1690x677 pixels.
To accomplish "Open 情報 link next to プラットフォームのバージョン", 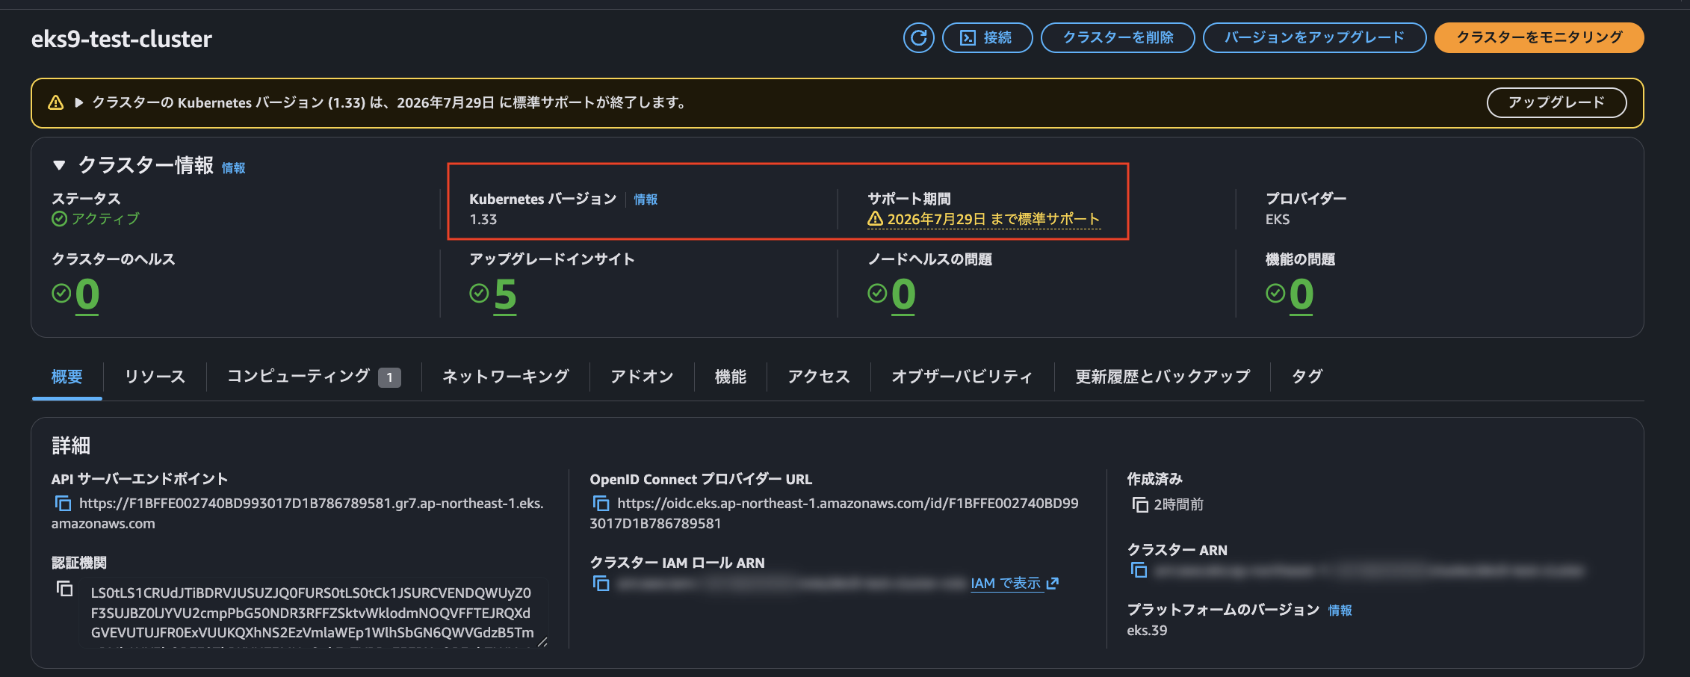I will 1340,610.
